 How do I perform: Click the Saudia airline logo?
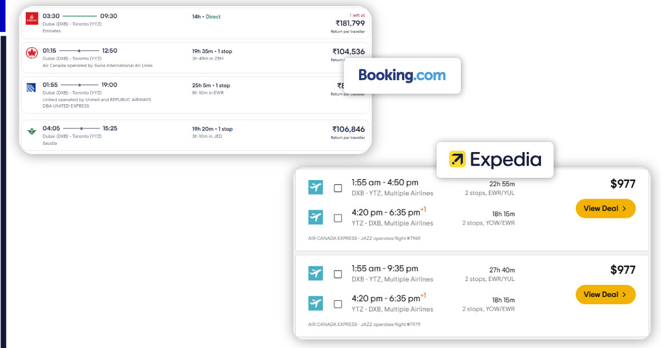32,132
